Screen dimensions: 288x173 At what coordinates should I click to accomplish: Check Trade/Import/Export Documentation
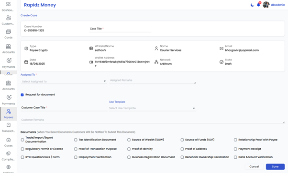(x=22, y=140)
